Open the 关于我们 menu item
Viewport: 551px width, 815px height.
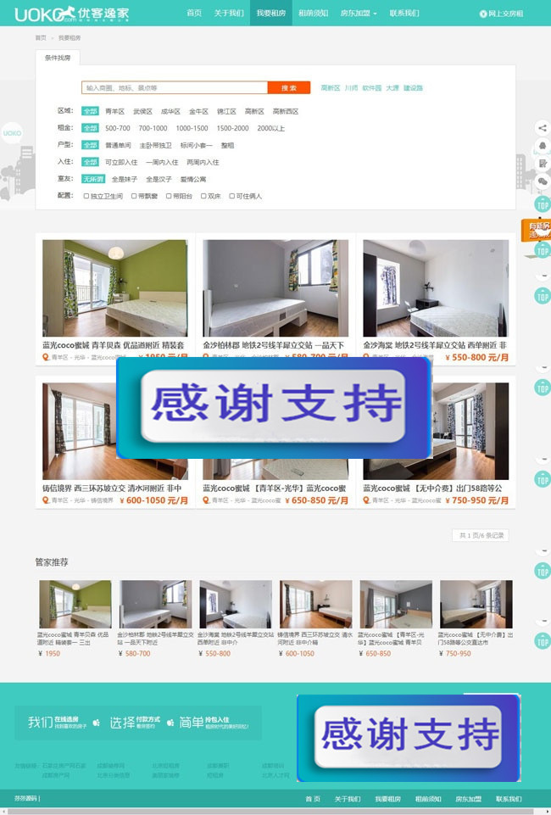(228, 14)
